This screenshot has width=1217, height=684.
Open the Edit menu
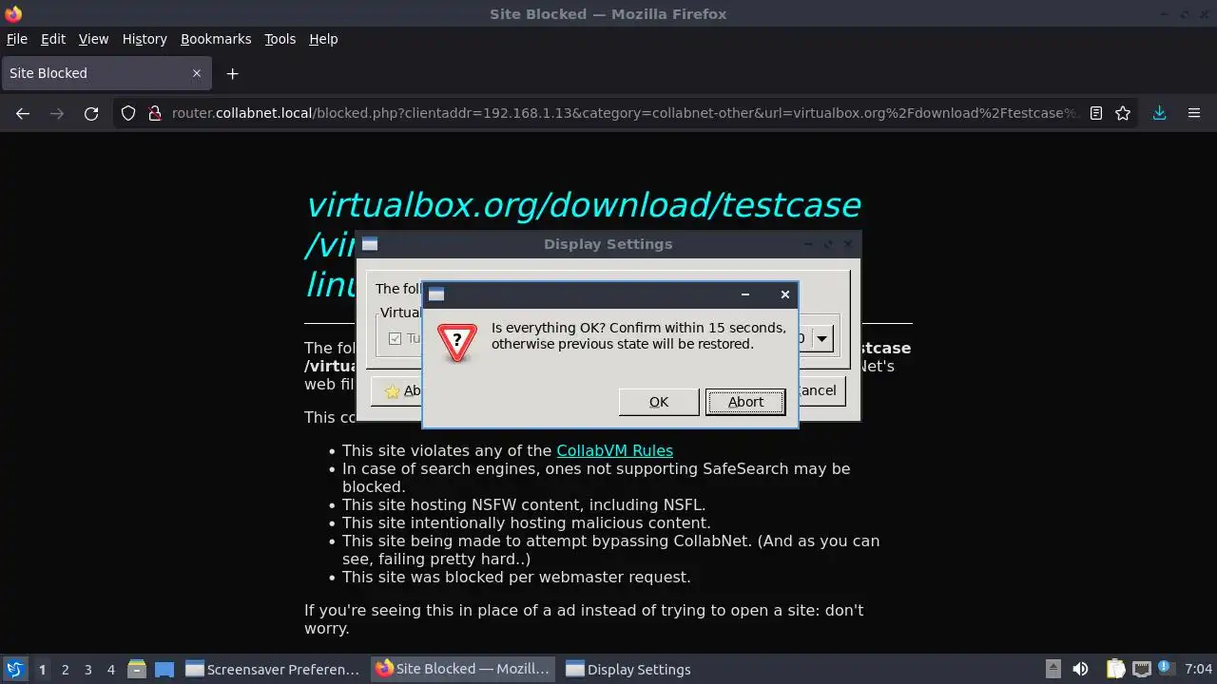tap(53, 39)
